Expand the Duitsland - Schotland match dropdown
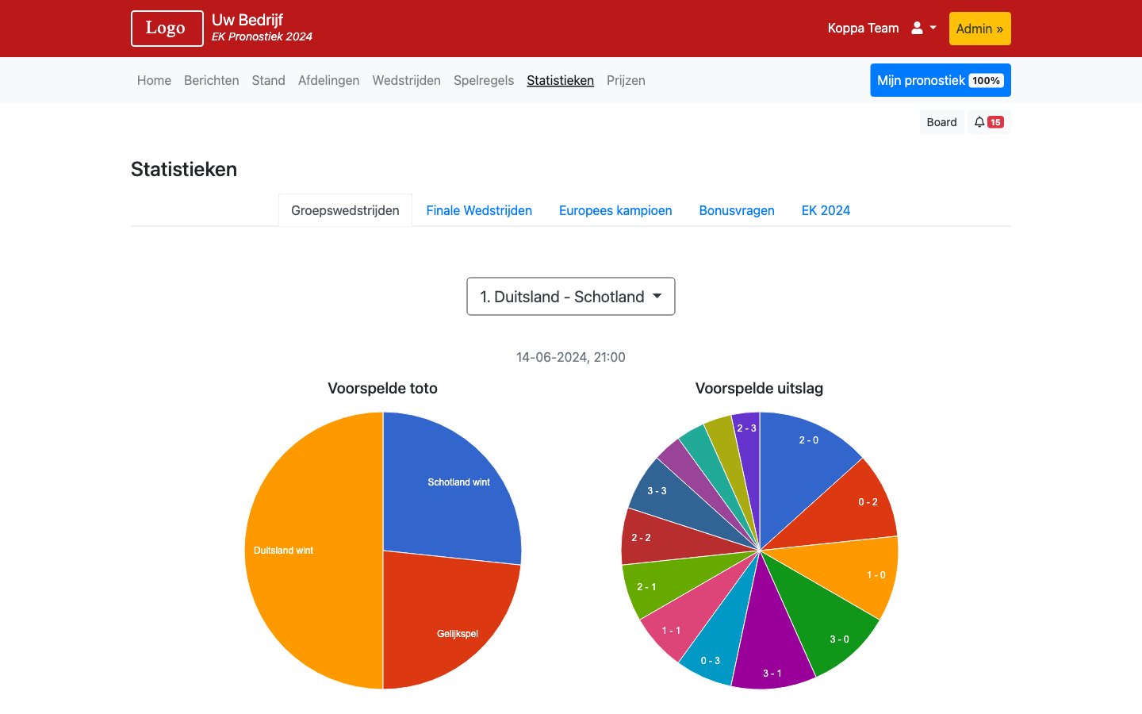This screenshot has width=1142, height=714. (x=571, y=297)
